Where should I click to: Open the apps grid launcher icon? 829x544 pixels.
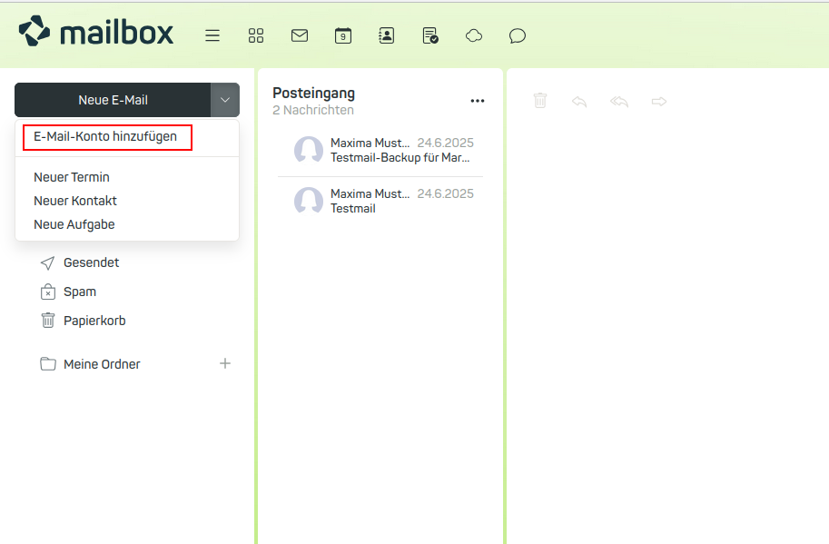coord(256,35)
